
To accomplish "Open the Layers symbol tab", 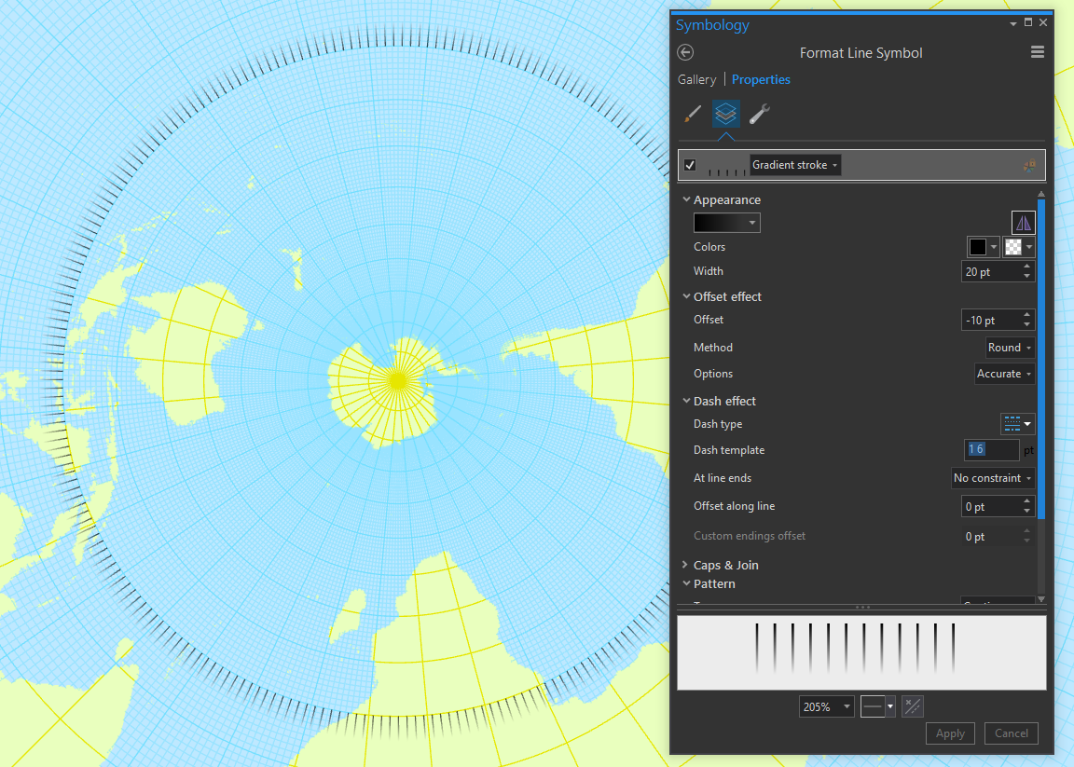I will (726, 114).
